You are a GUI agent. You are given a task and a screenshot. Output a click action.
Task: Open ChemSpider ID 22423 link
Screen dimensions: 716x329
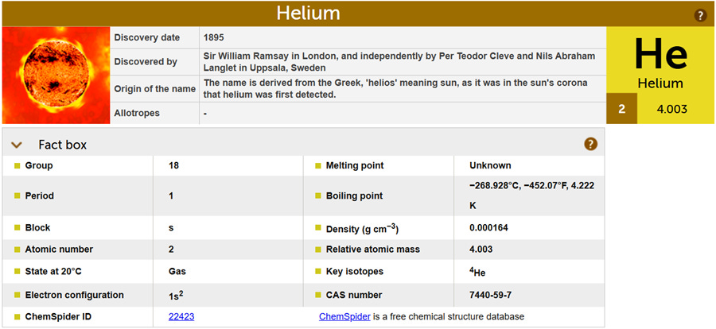pos(181,316)
